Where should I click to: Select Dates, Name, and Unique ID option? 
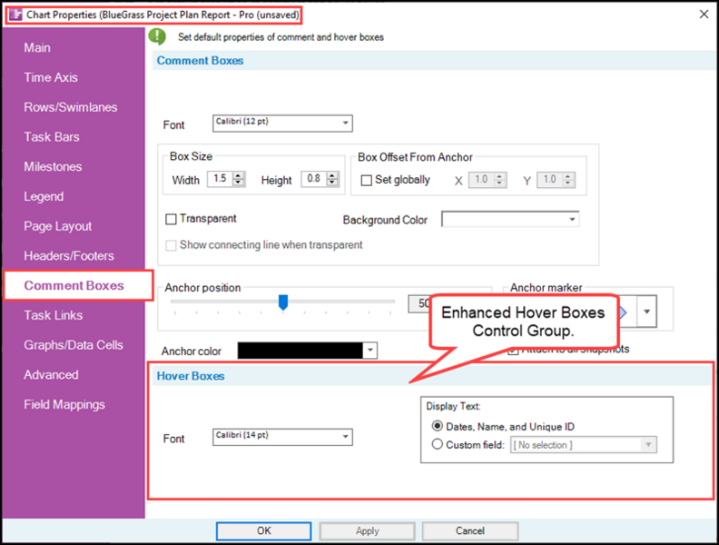point(438,426)
